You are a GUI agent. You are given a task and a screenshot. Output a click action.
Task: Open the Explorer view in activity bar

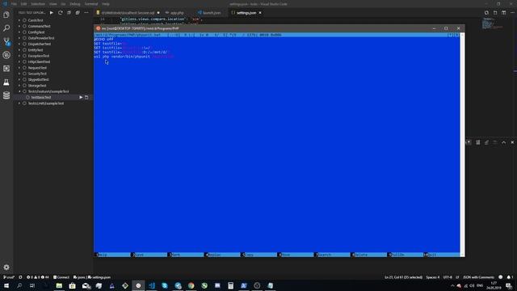(6, 15)
